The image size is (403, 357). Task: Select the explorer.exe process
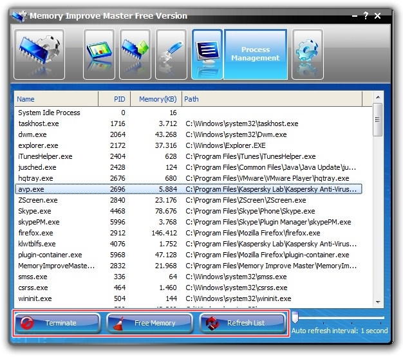(189, 145)
